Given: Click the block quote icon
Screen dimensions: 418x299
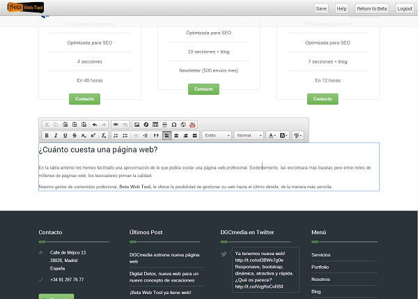Looking at the screenshot, I should point(156,135).
